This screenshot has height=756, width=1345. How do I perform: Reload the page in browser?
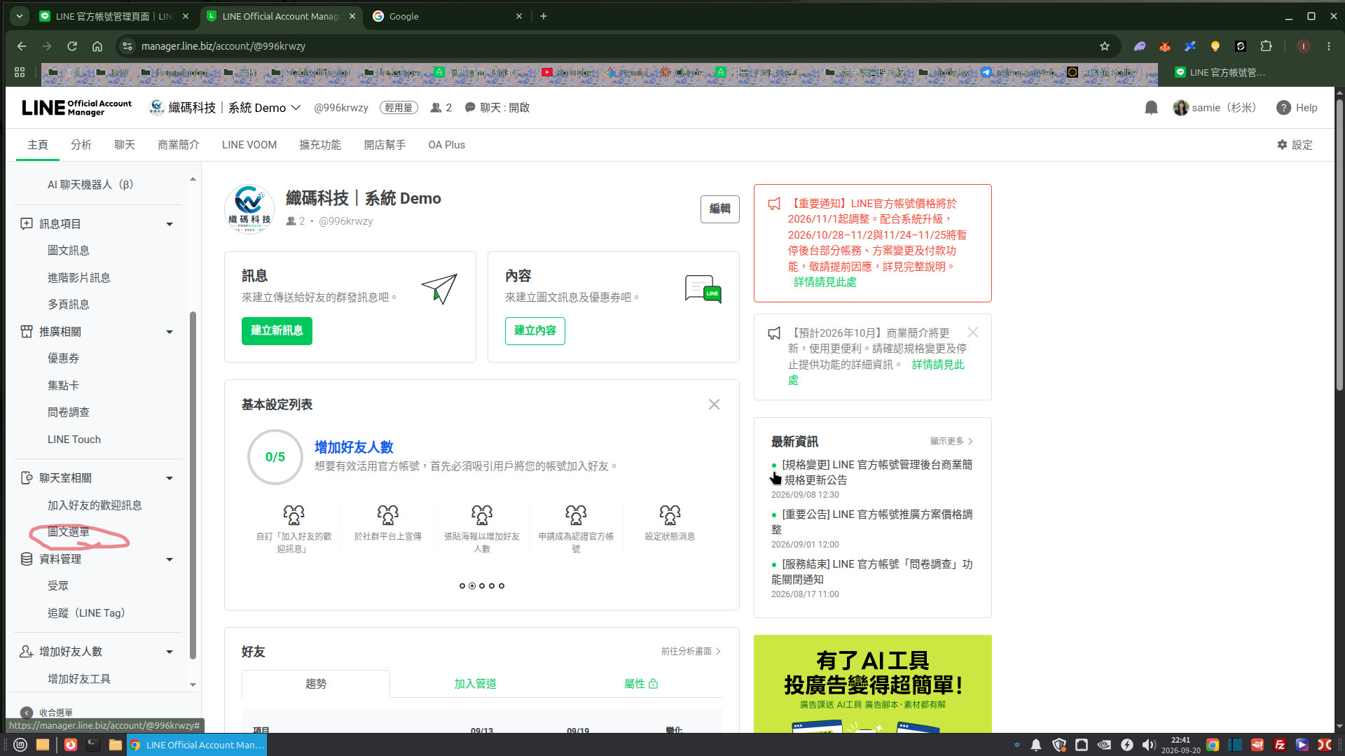pos(72,46)
